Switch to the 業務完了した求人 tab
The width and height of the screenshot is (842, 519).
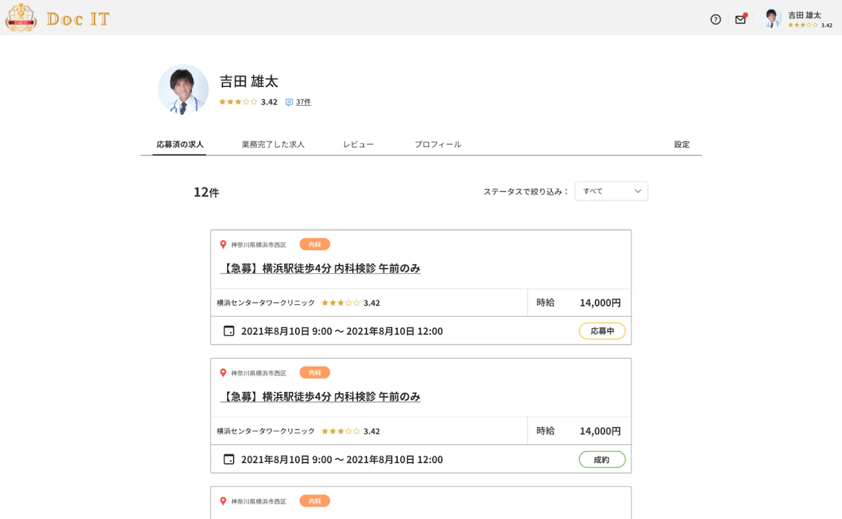click(x=273, y=144)
